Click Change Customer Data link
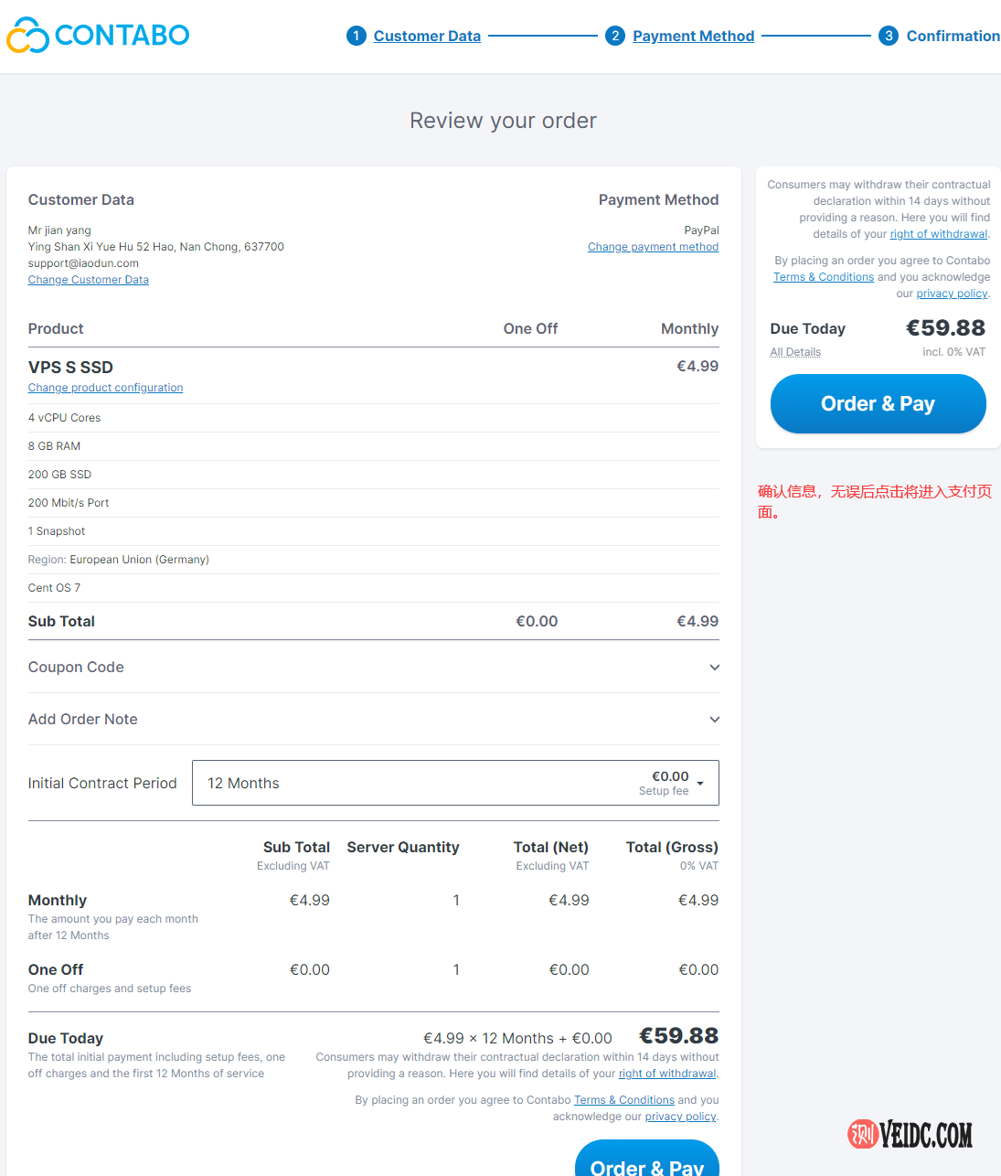This screenshot has height=1176, width=1001. [89, 280]
